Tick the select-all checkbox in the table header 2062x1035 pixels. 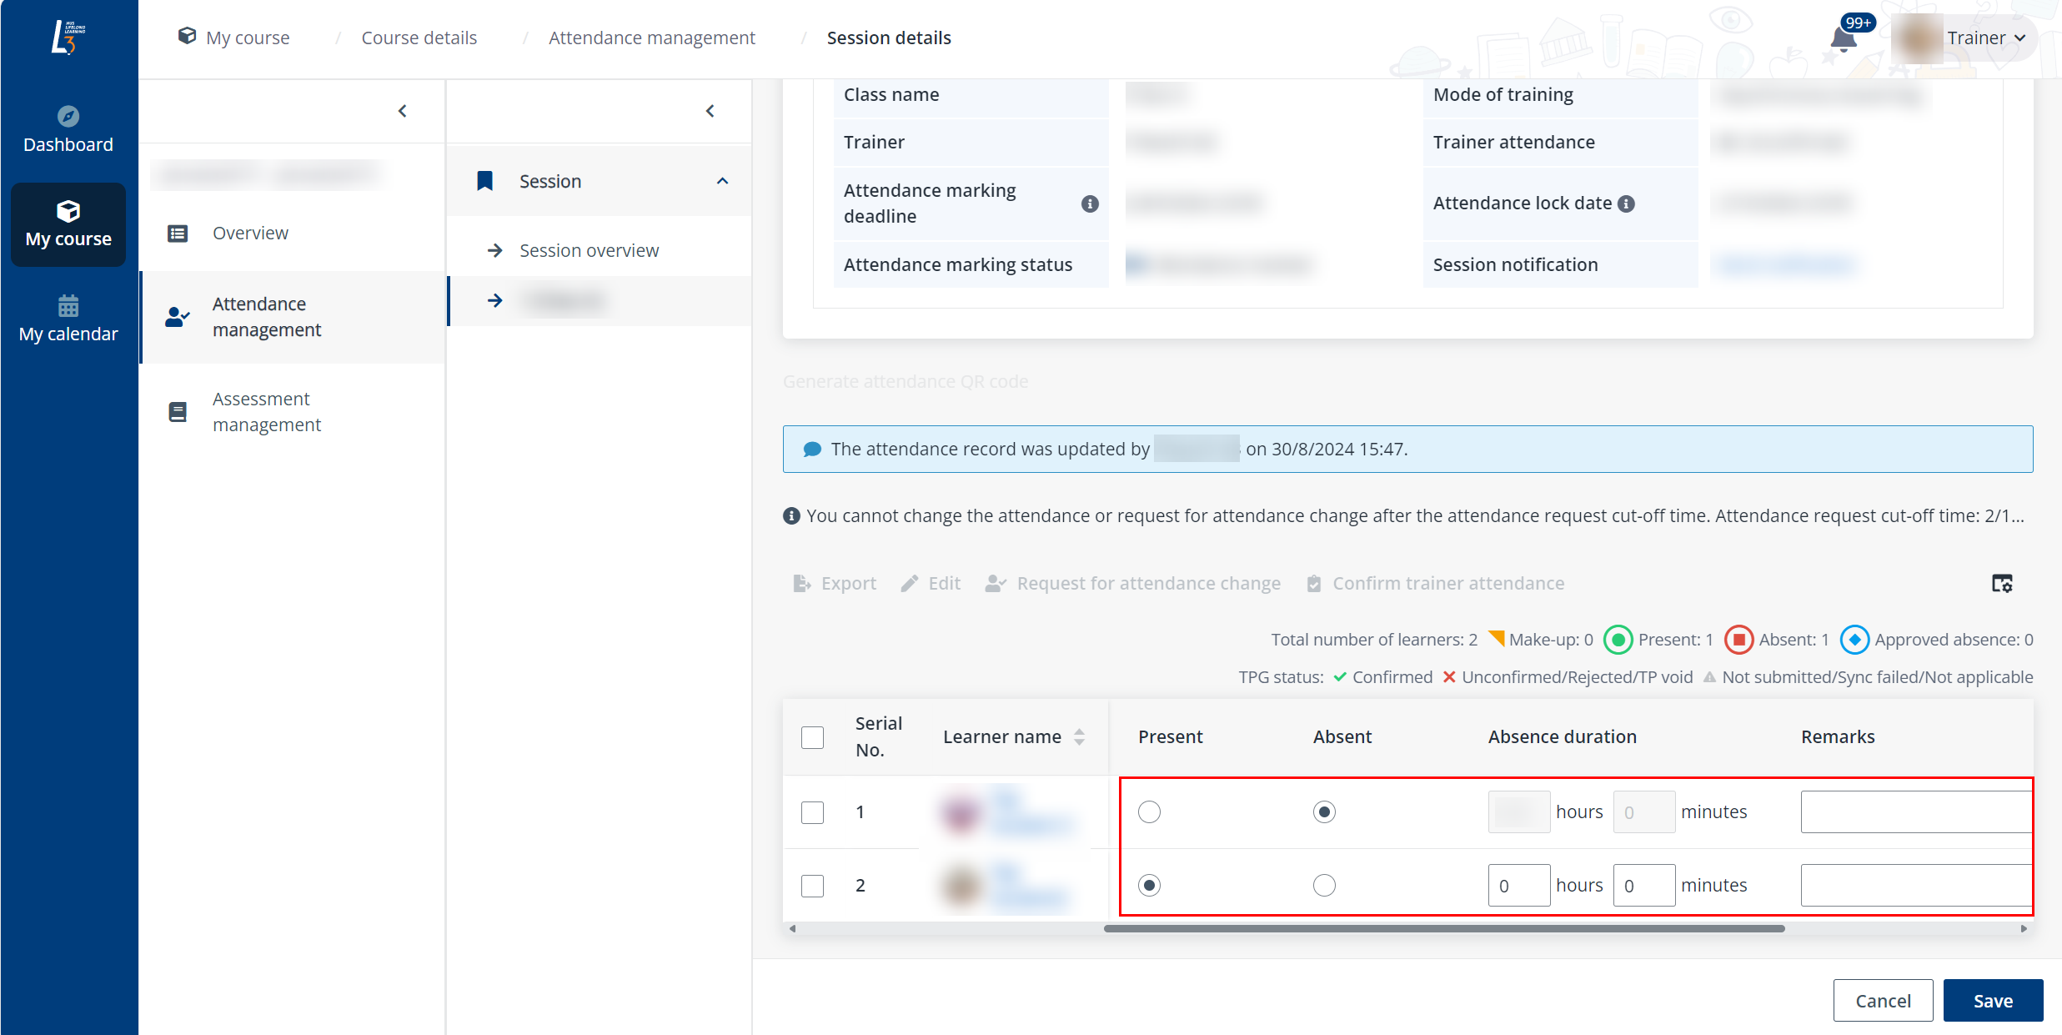click(x=813, y=737)
